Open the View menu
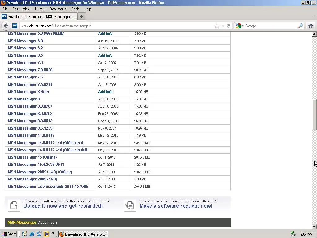 [x=26, y=9]
